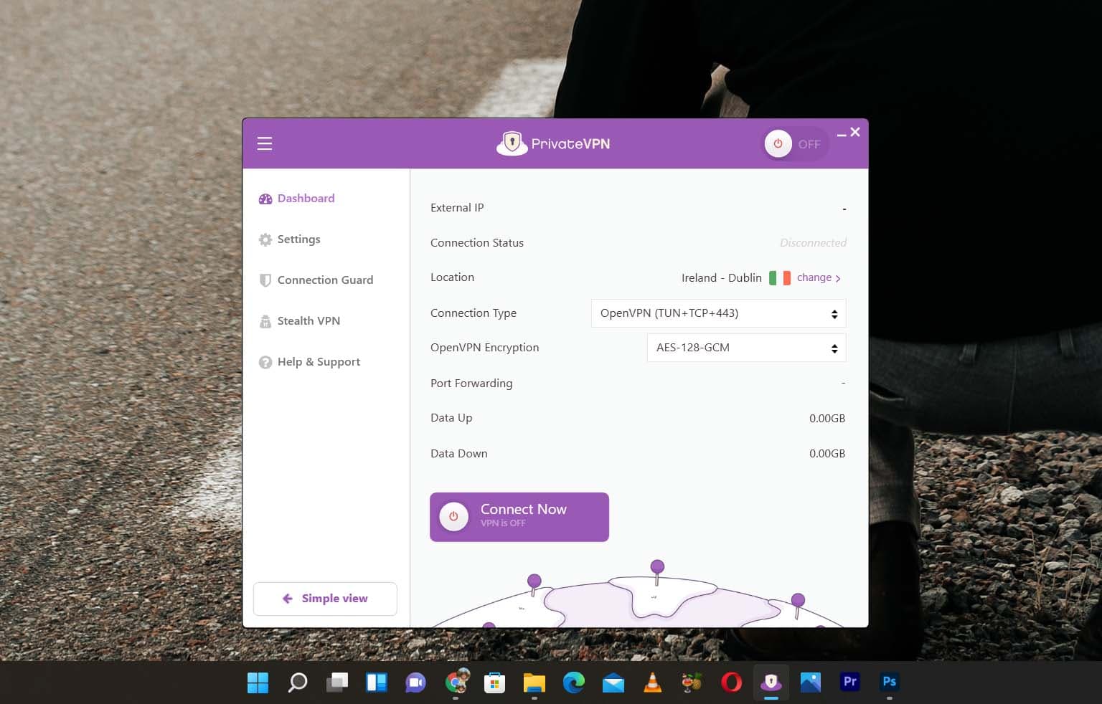
Task: Toggle the VPN power switch from OFF
Action: 794,144
